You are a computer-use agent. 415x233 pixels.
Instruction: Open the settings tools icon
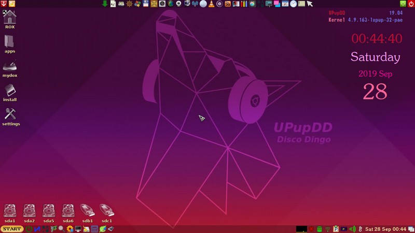pyautogui.click(x=10, y=114)
